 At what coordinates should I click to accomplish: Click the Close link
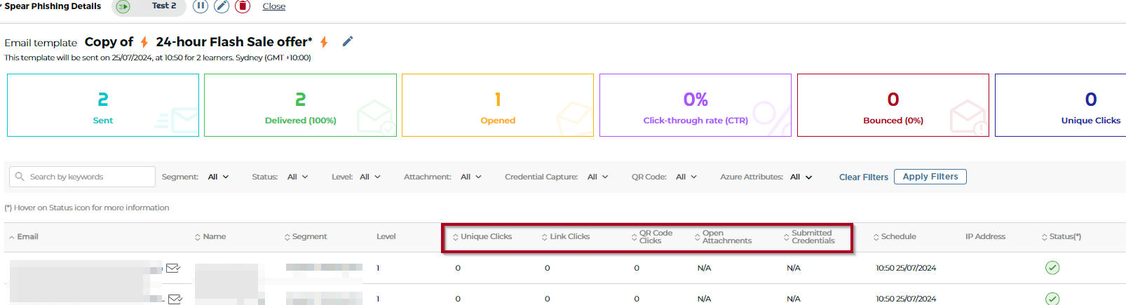tap(273, 6)
